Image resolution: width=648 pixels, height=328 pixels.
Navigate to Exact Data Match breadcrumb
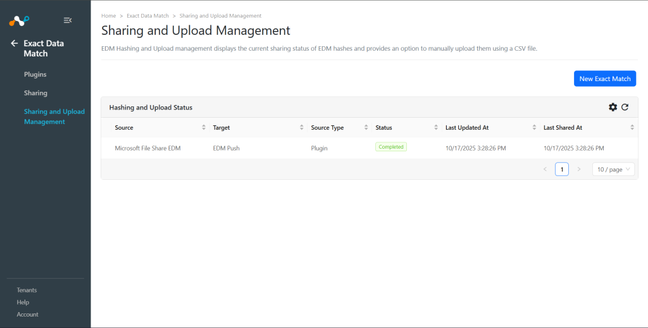(147, 16)
